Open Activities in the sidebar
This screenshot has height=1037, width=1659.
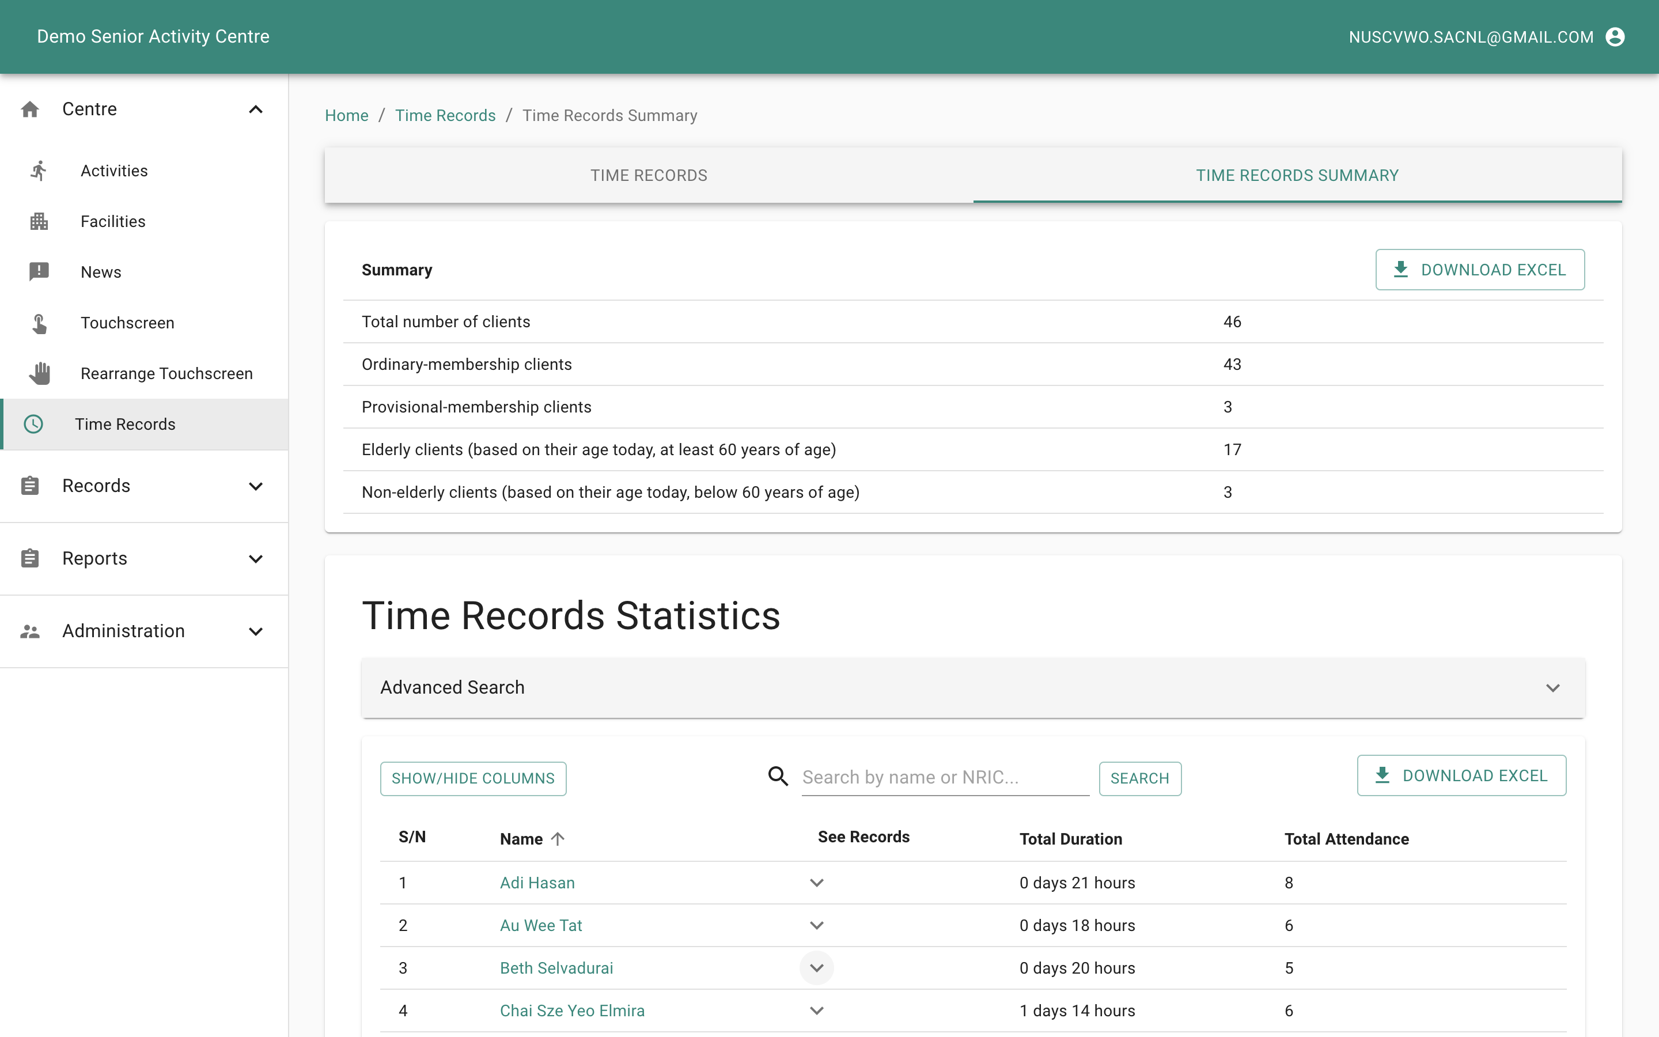click(144, 171)
